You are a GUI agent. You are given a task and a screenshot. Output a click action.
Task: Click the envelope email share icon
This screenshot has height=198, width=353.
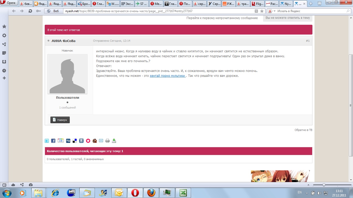[x=101, y=141]
